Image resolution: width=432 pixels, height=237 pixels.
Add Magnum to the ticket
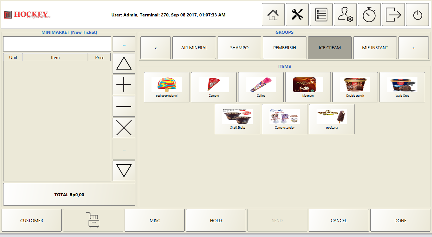click(308, 87)
